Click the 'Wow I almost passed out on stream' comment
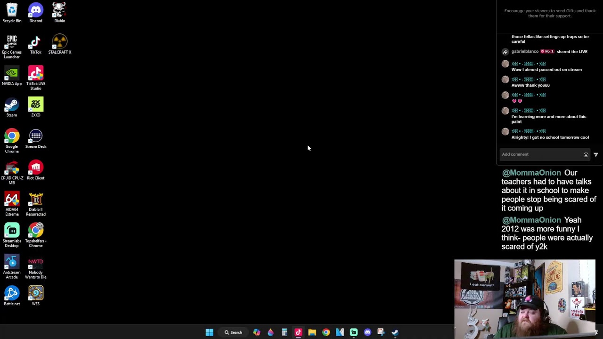603x339 pixels. pyautogui.click(x=546, y=70)
